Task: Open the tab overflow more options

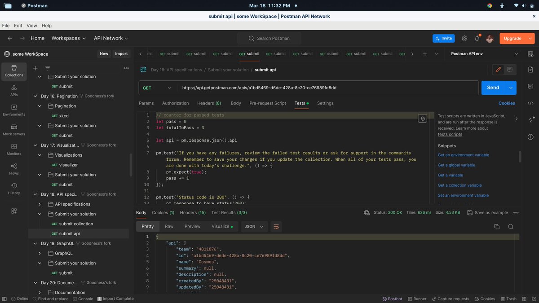Action: click(437, 53)
